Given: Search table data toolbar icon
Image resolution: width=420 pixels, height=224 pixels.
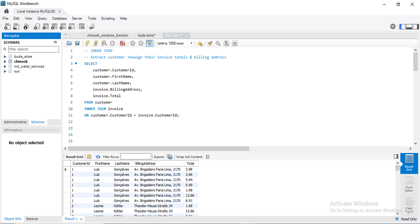Looking at the screenshot, I should point(82,26).
